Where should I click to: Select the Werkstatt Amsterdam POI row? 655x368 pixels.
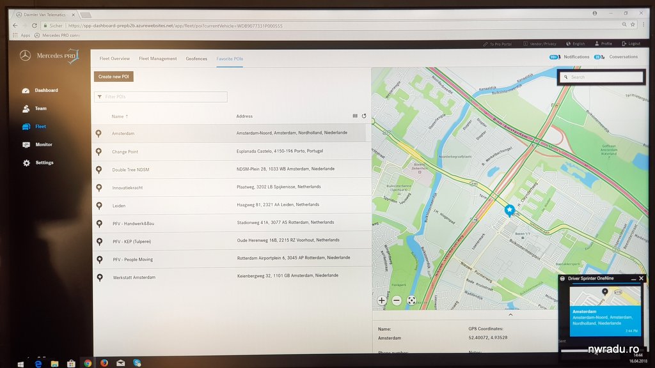coord(231,277)
